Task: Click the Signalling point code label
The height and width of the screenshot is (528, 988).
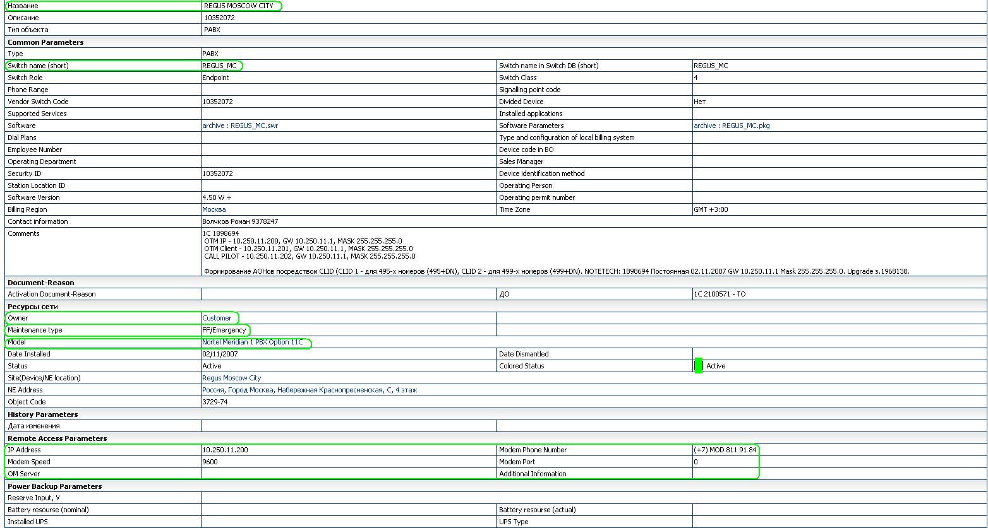Action: coord(530,90)
